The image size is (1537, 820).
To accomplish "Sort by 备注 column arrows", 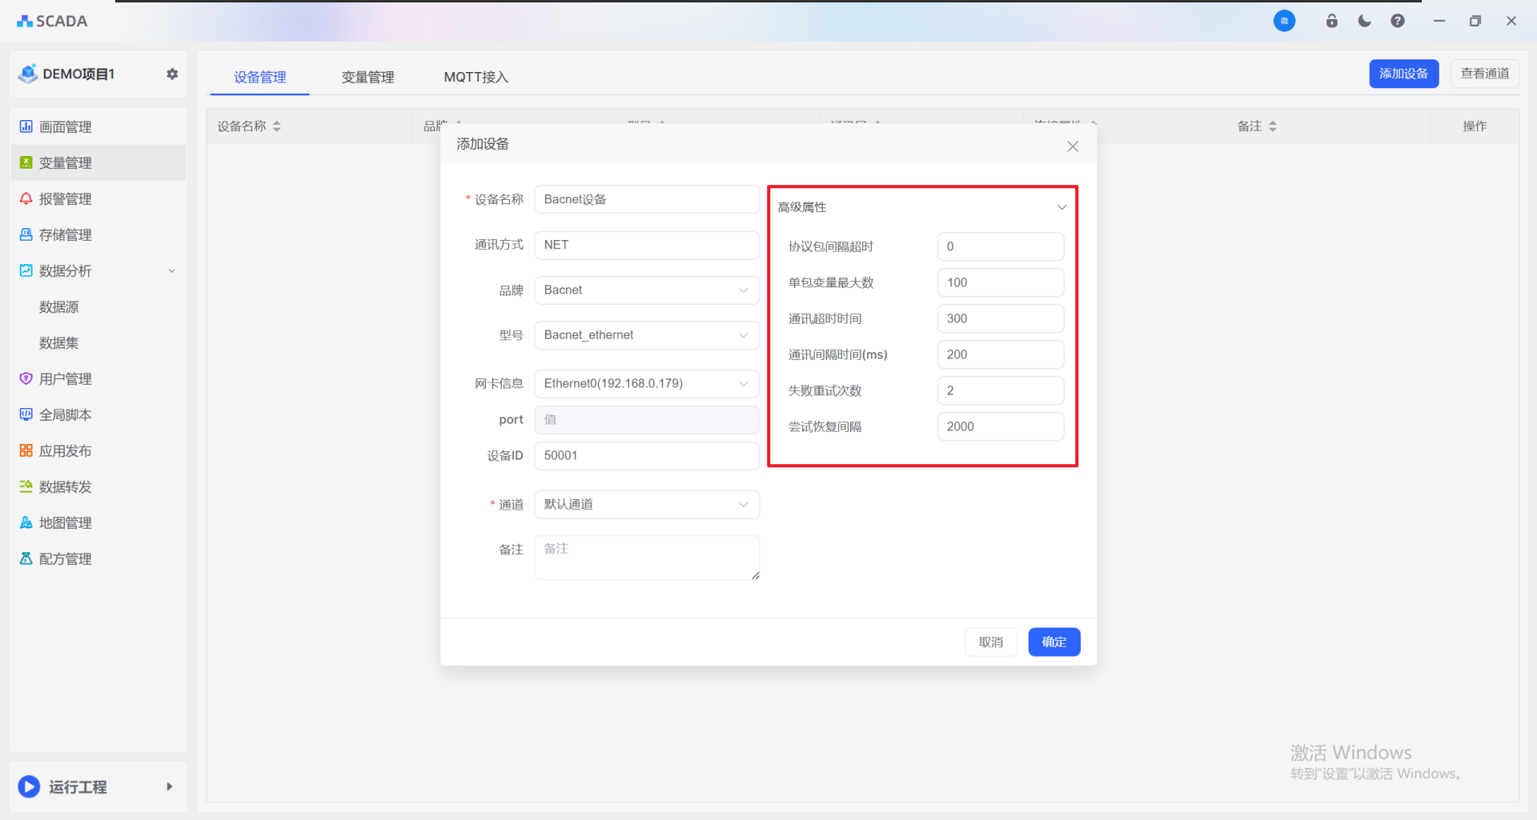I will 1273,126.
